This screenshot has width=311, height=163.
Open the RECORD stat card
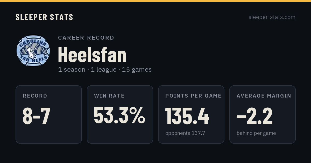point(49,114)
